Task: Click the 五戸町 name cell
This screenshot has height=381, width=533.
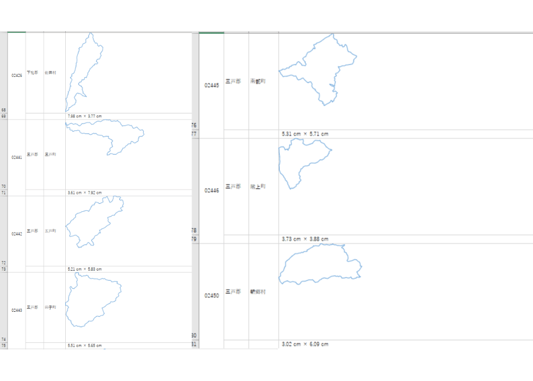Action: [x=54, y=231]
